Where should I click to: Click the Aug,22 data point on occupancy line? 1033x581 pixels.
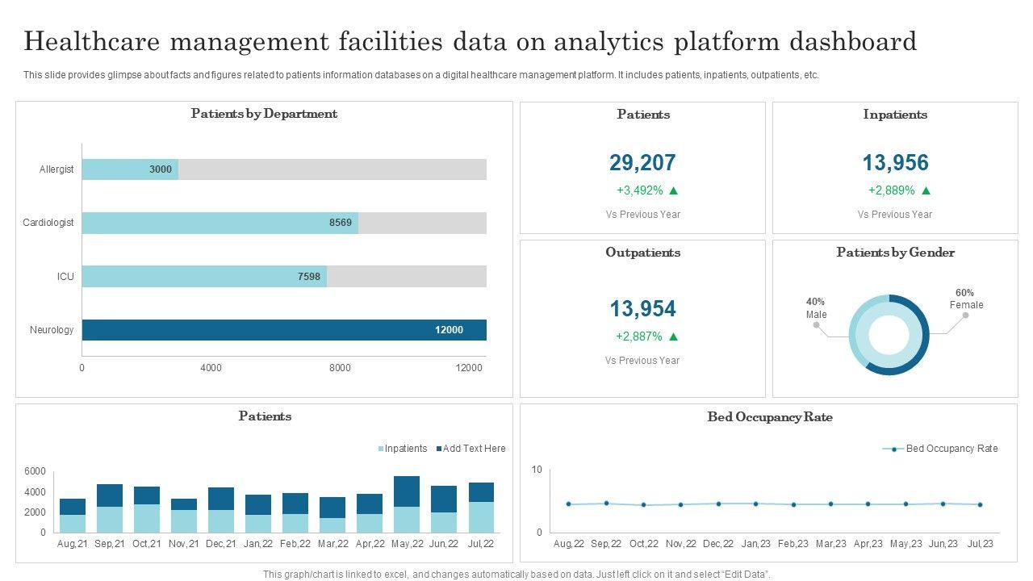click(x=569, y=504)
